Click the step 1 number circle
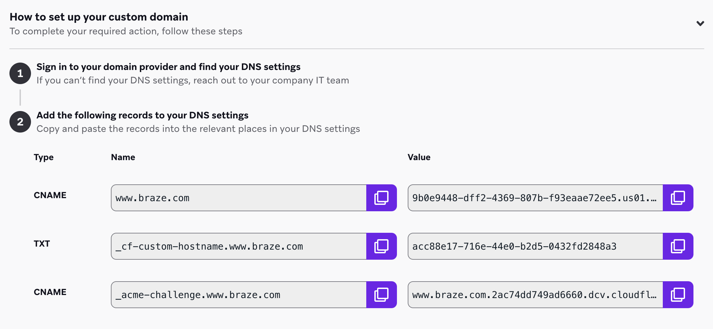 [20, 73]
